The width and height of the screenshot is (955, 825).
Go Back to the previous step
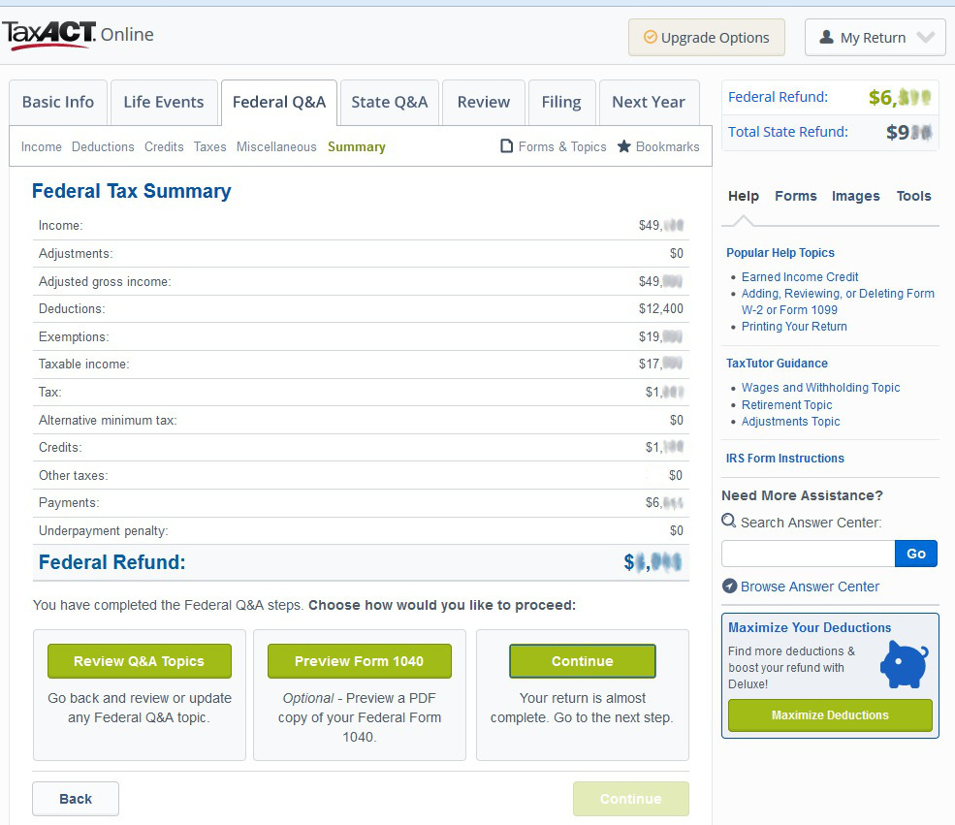pyautogui.click(x=76, y=799)
